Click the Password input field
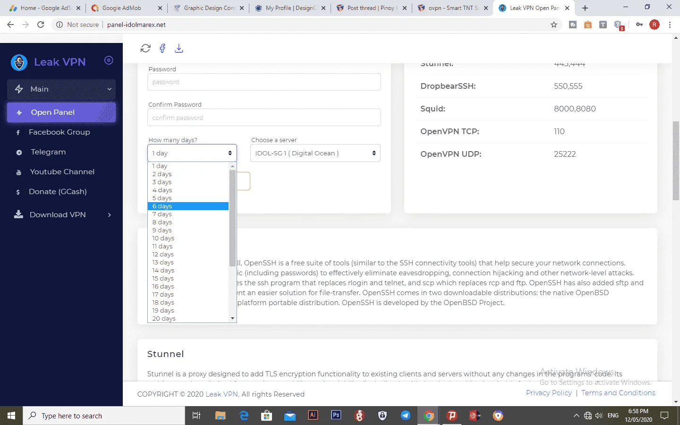Image resolution: width=680 pixels, height=425 pixels. pos(264,82)
